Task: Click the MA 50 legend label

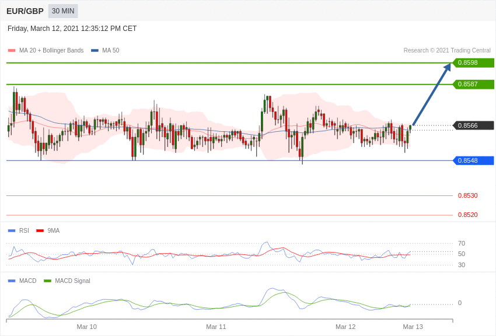Action: (111, 50)
